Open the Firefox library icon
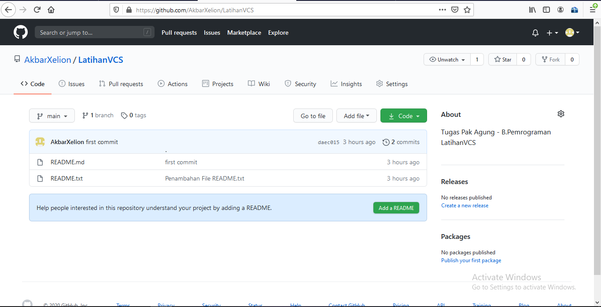Viewport: 601px width, 307px height. click(x=532, y=10)
